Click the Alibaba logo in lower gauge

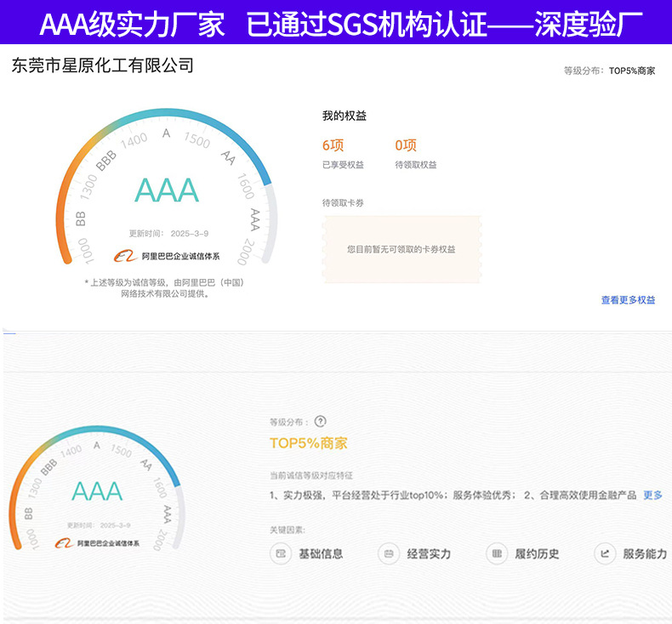point(65,543)
